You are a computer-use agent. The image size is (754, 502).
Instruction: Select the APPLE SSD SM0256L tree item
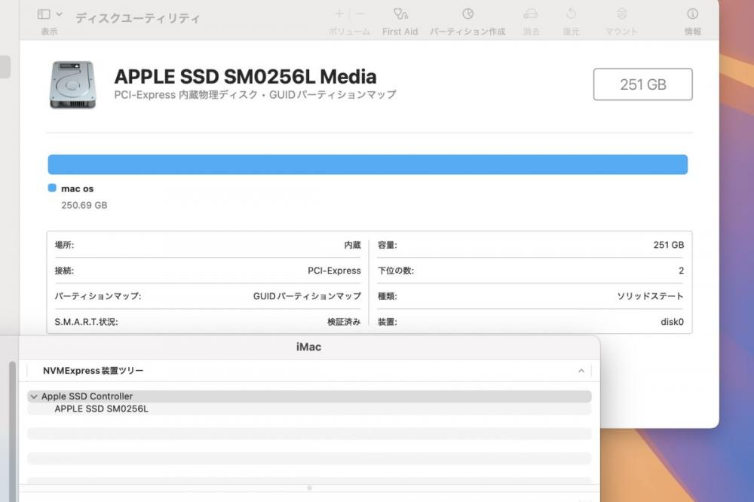(102, 409)
